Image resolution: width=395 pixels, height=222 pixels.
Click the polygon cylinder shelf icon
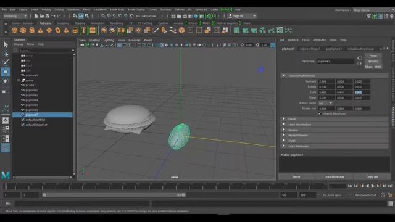point(31,30)
